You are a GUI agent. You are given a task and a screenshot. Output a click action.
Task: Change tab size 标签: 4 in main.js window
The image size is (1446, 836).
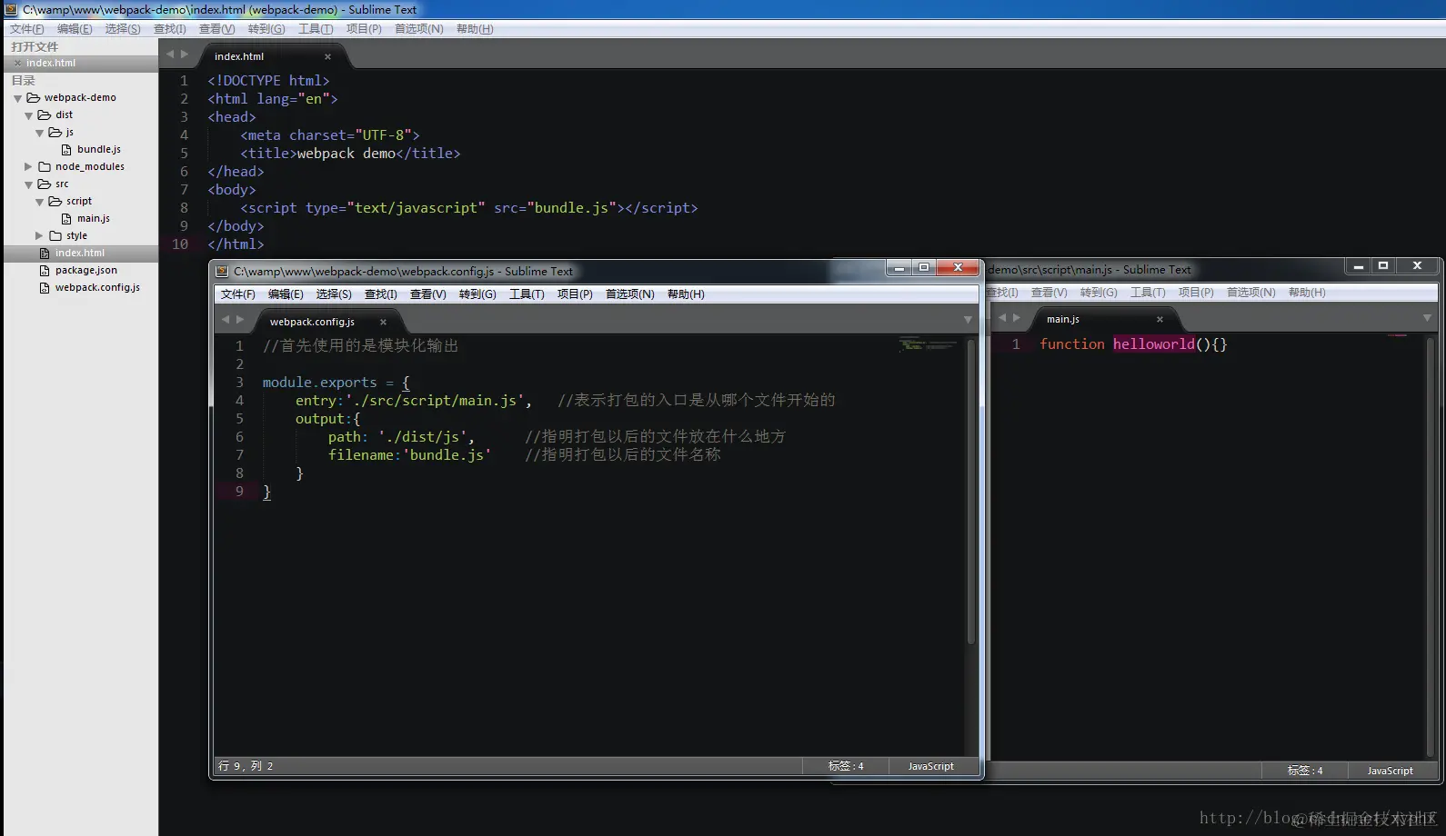(1305, 771)
